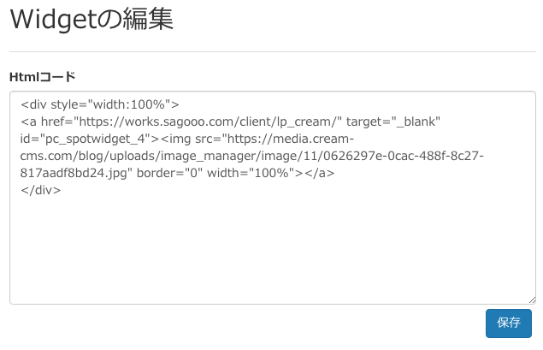
Task: Click the horizontal divider below the heading
Action: 273,52
